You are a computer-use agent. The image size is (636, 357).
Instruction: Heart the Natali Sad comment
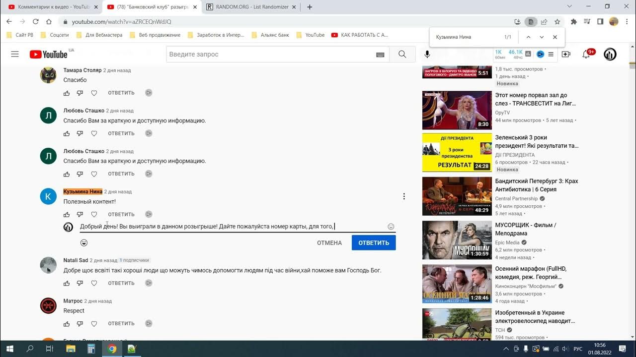coord(94,283)
